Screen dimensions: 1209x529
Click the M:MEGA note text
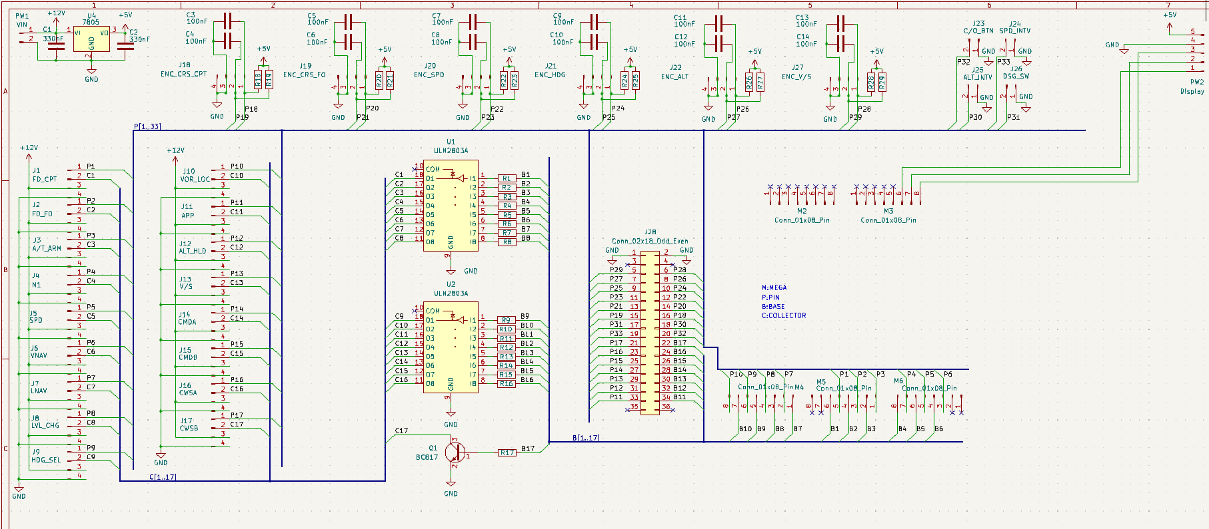(774, 288)
